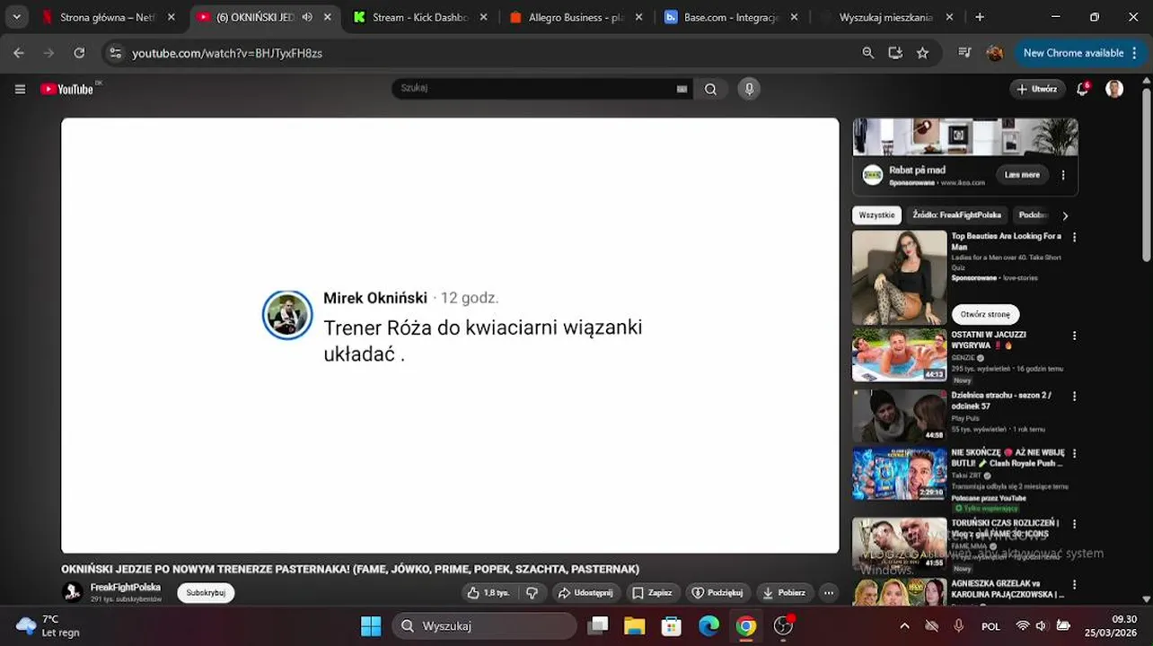Click the Læs mere ad button
This screenshot has height=646, width=1153.
point(1022,175)
